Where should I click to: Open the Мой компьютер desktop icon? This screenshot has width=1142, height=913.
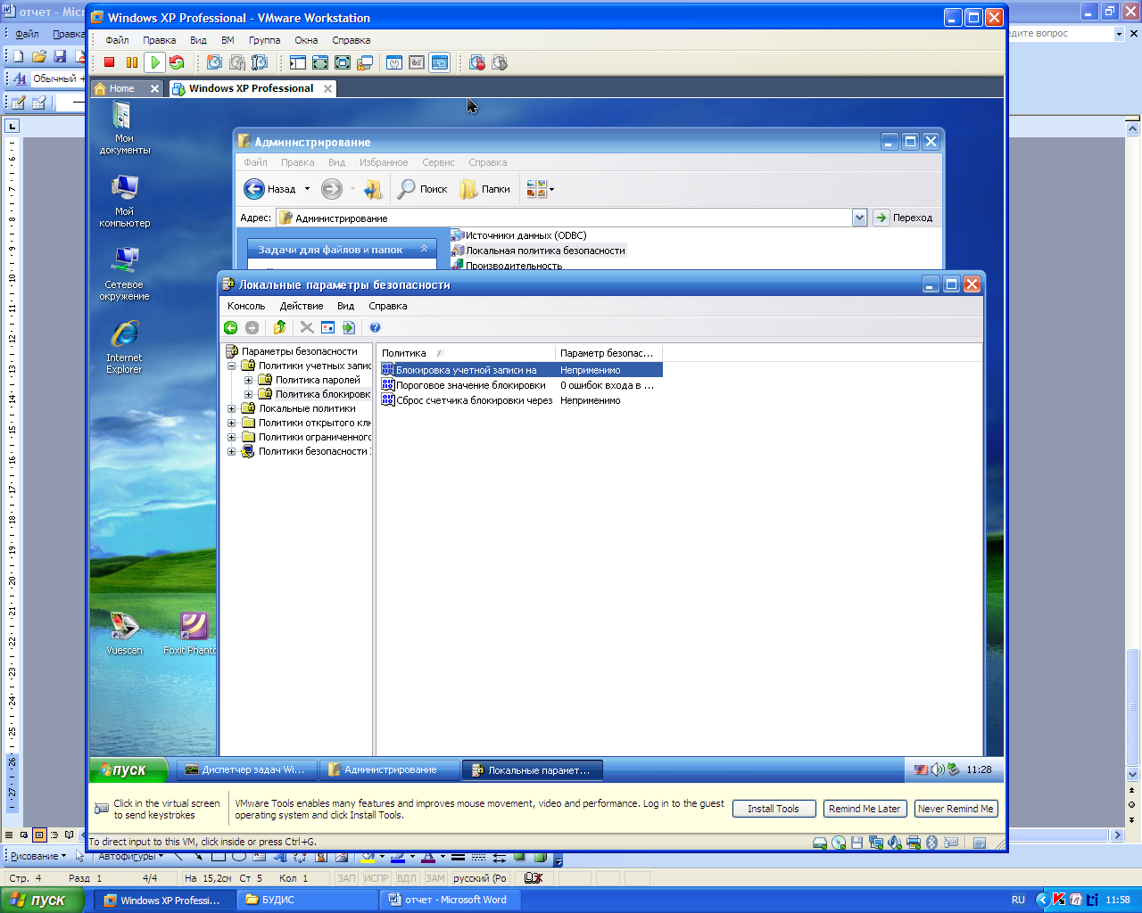(x=124, y=201)
